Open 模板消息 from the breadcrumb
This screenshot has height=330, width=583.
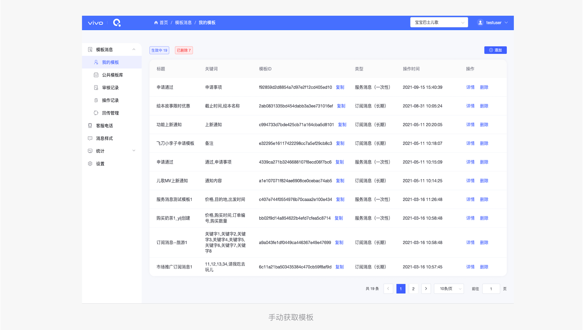183,22
